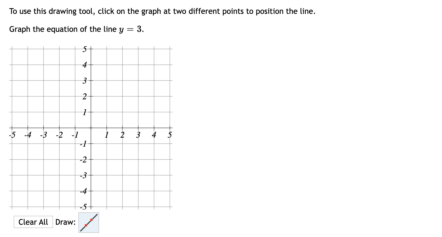This screenshot has height=237, width=442.
Task: Click the y-axis label 1
Action: tap(84, 112)
